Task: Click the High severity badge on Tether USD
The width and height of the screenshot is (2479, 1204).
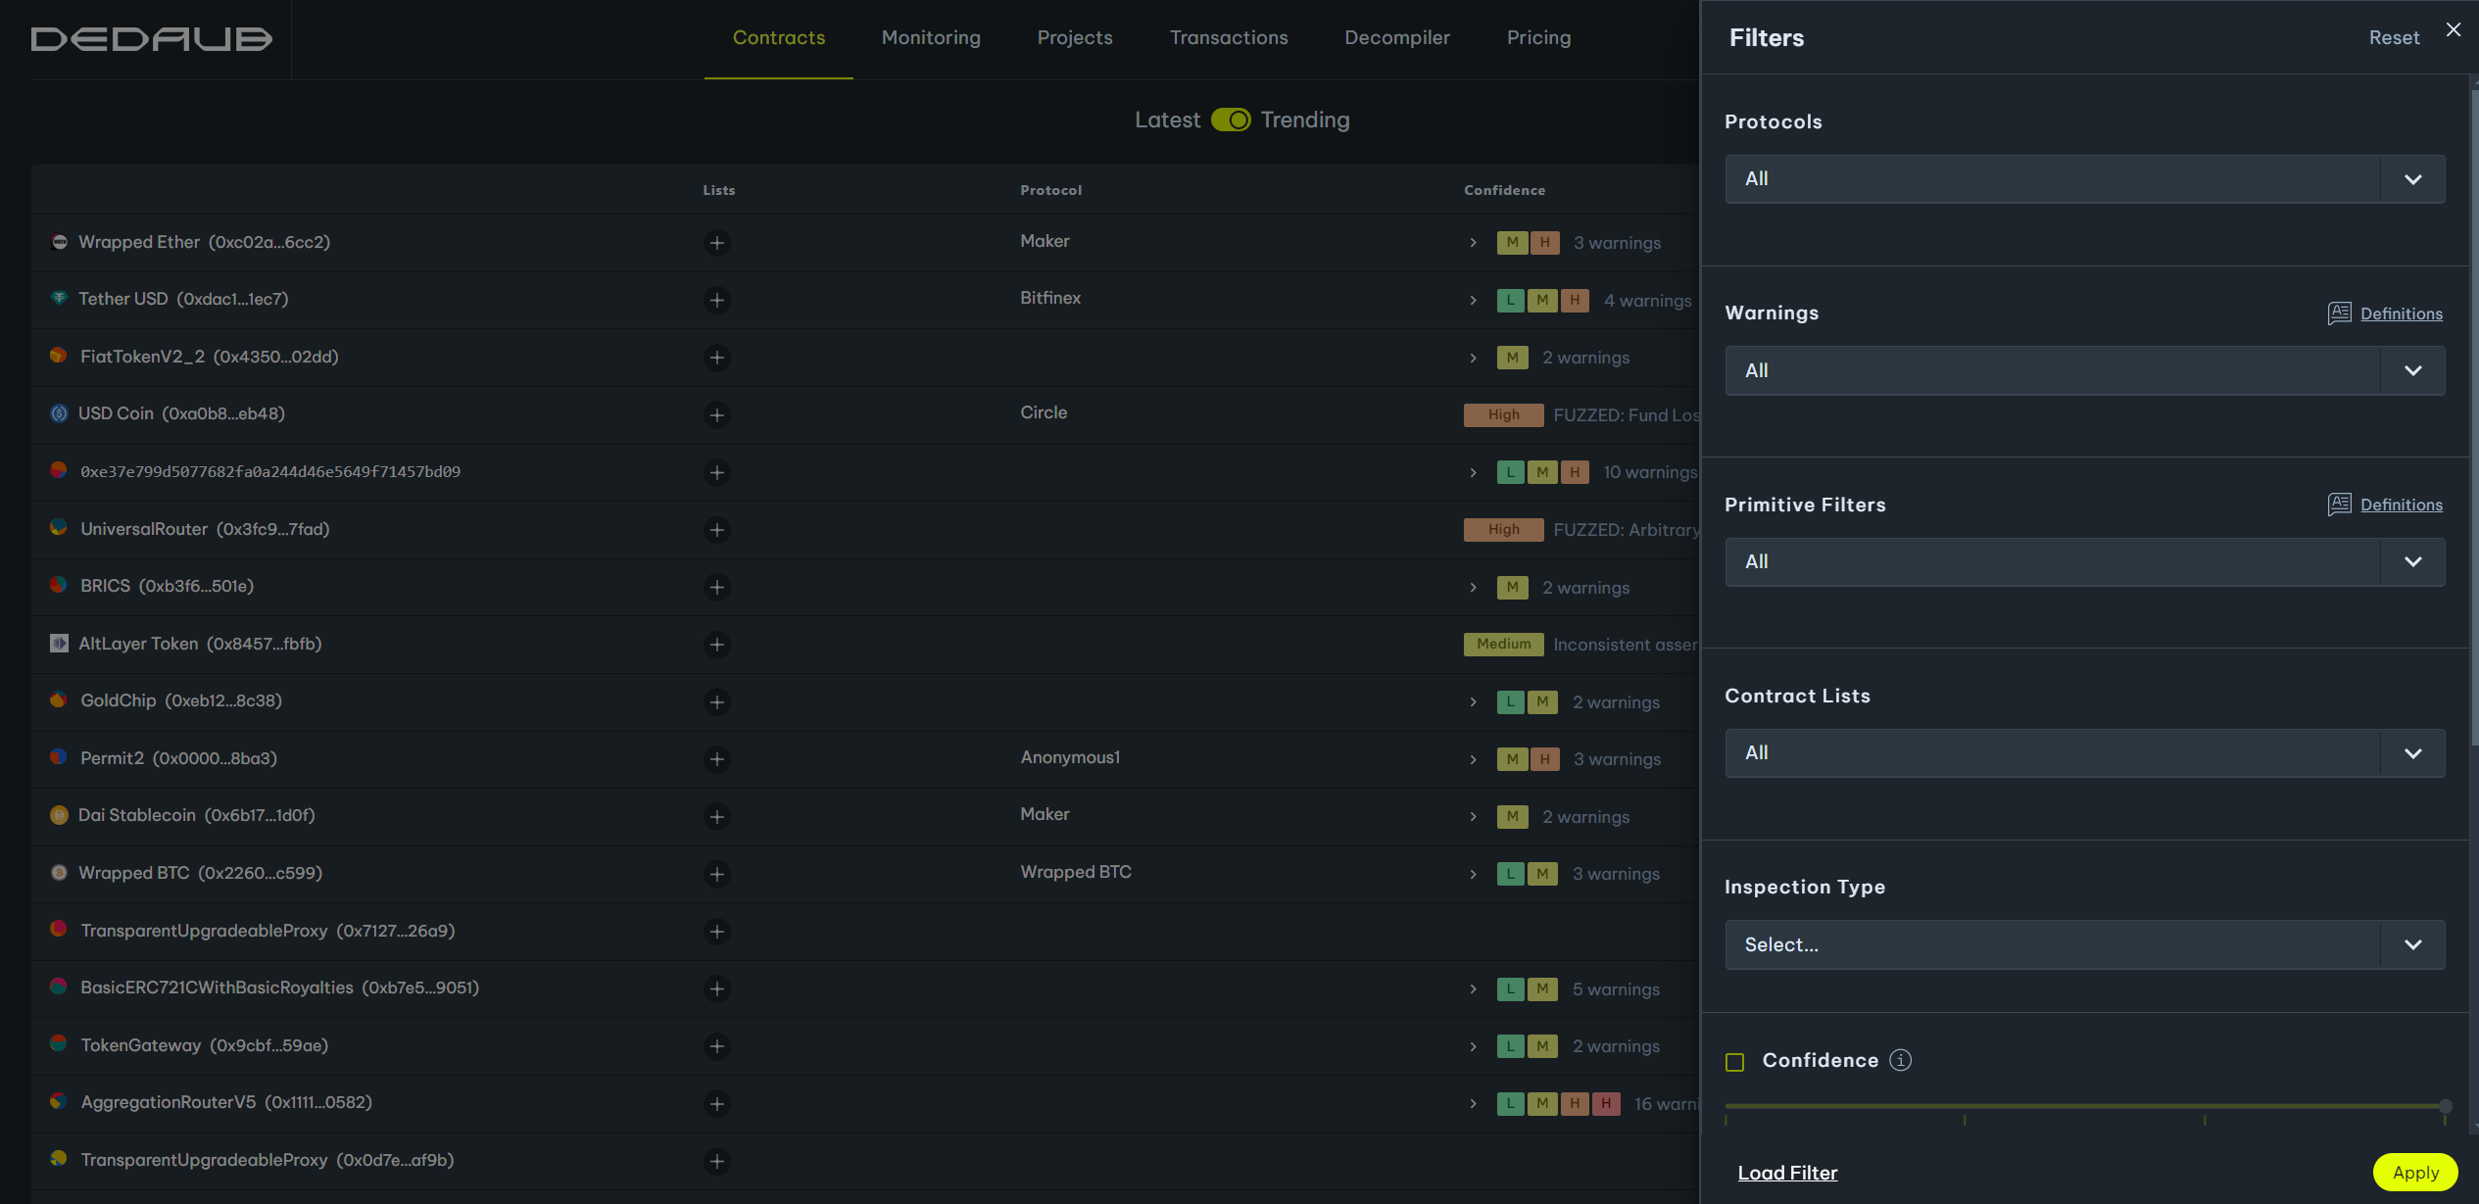Action: pos(1575,301)
